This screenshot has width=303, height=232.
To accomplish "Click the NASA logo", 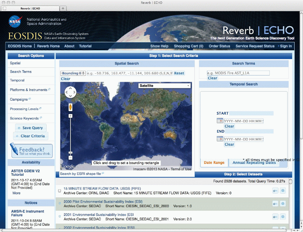I will click(15, 22).
